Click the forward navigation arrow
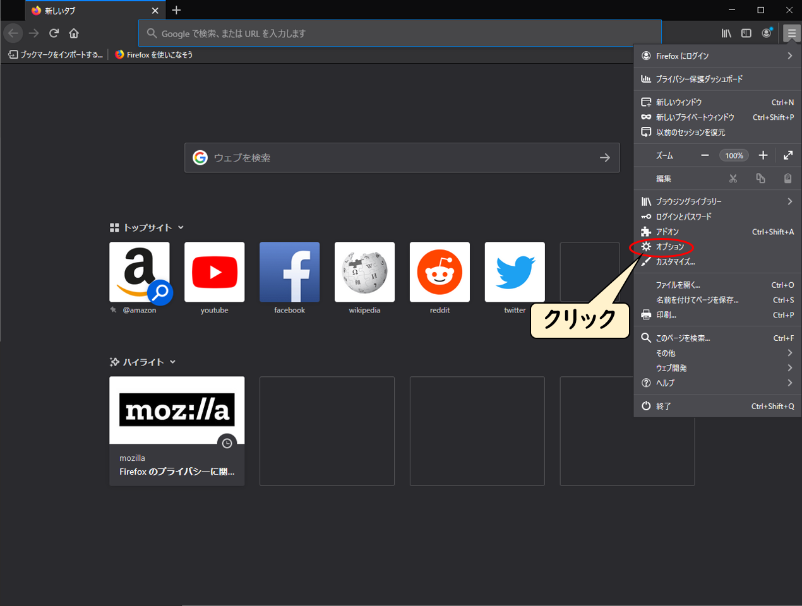802x606 pixels. click(x=33, y=33)
